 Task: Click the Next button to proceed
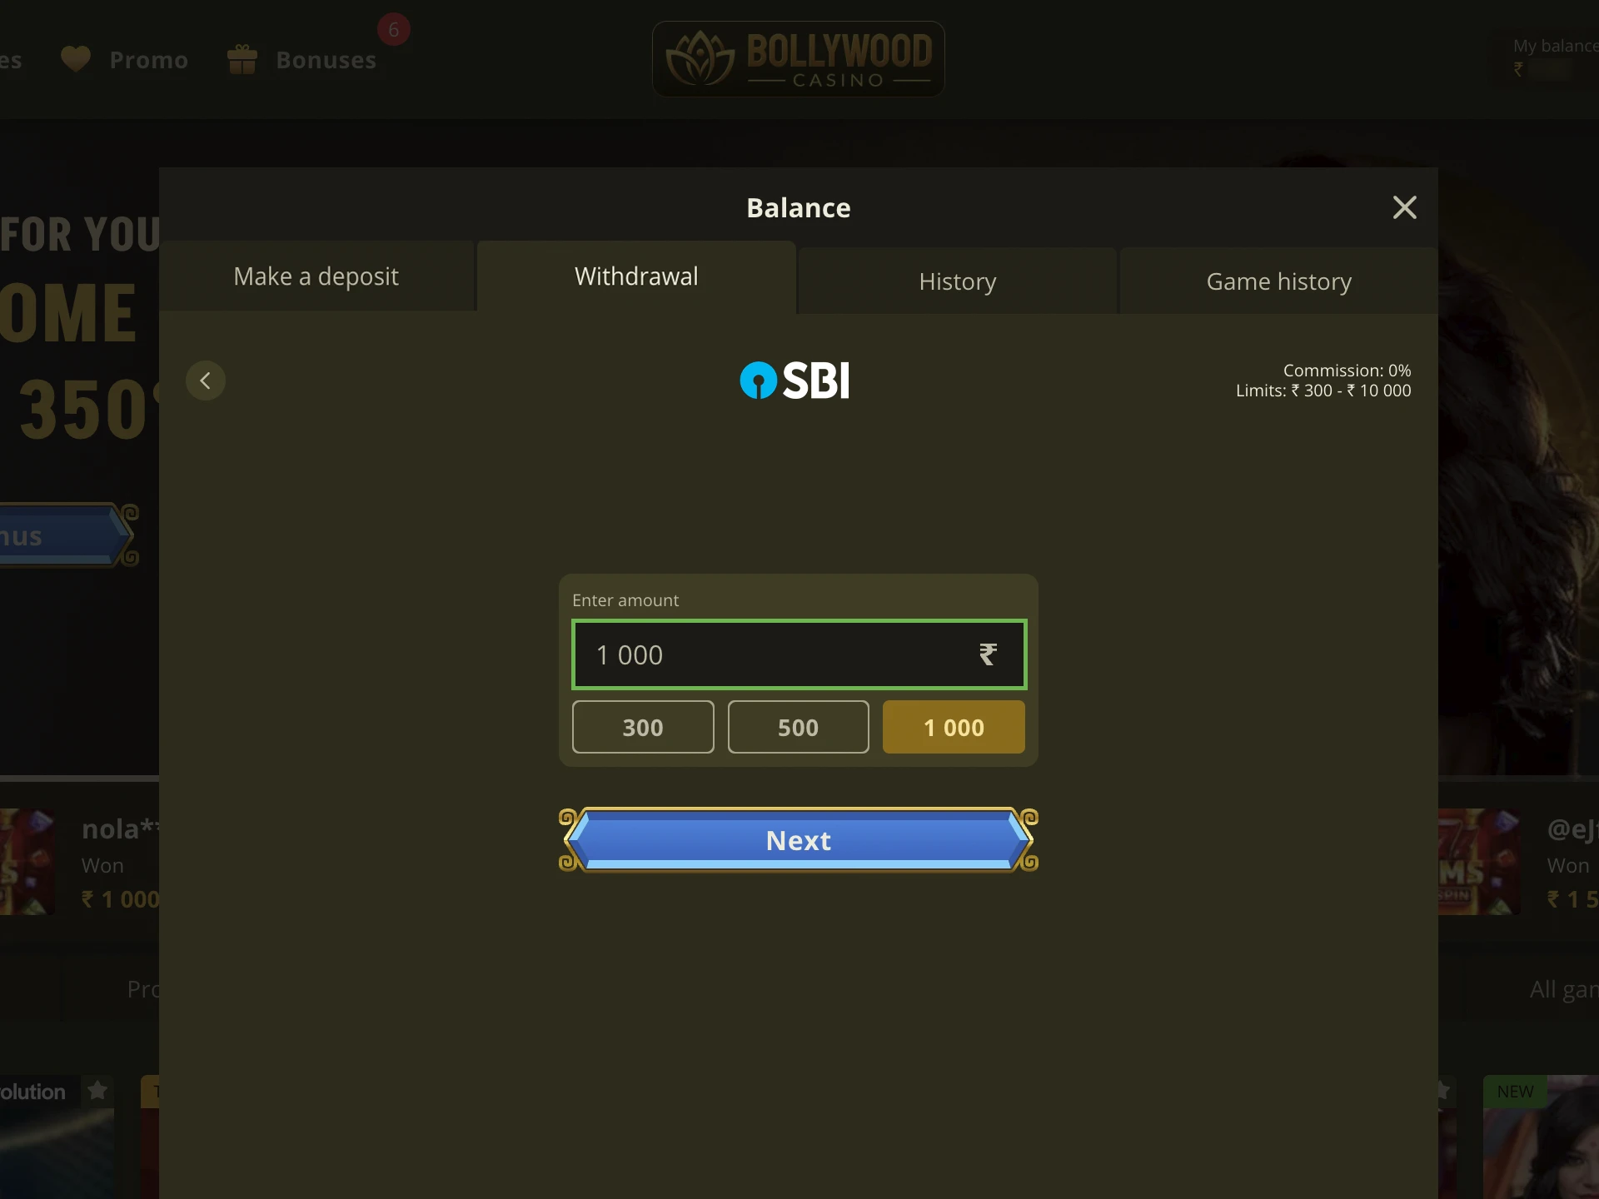click(799, 840)
